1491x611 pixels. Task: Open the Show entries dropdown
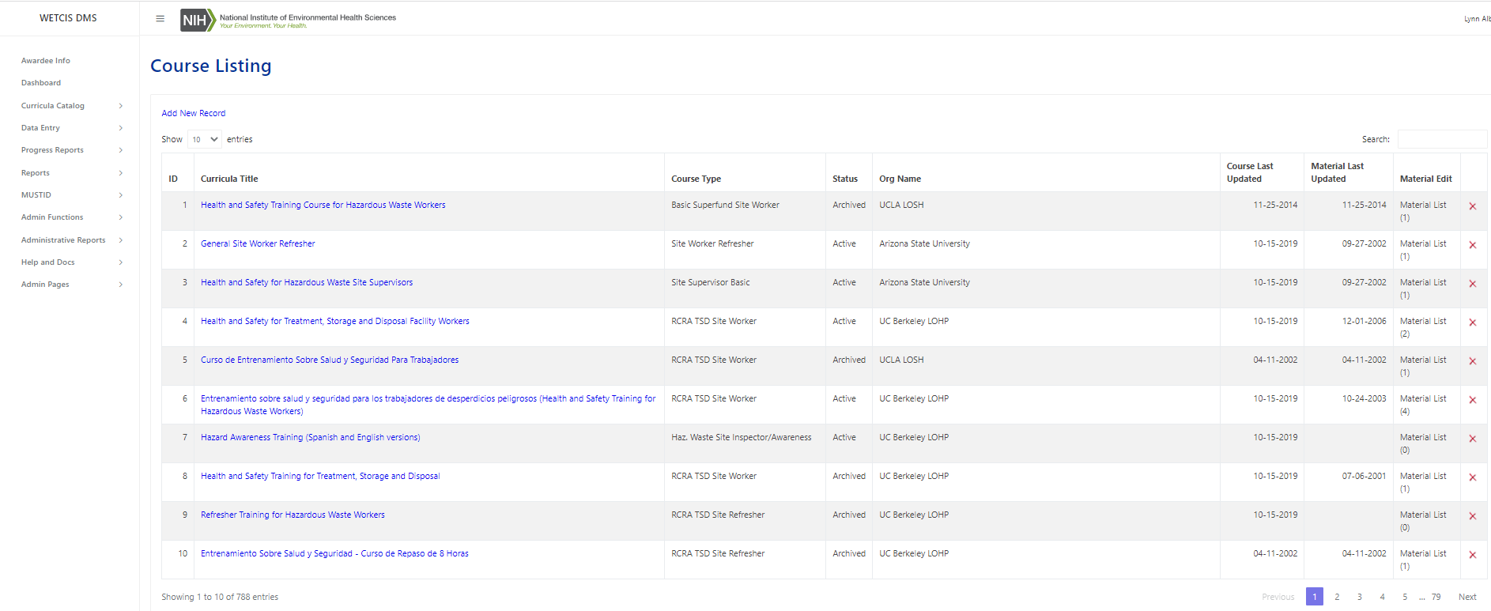205,139
